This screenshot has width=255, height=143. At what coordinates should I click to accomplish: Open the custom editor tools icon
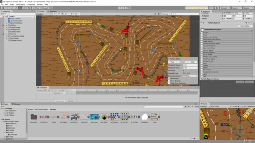pyautogui.click(x=29, y=8)
